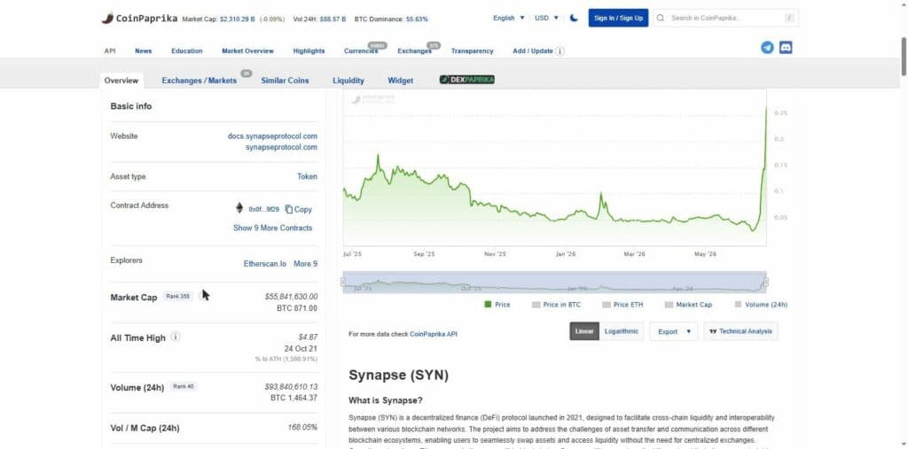Screen dimensions: 908x449
Task: Open the DEXPAPRIKA badge
Action: (466, 80)
